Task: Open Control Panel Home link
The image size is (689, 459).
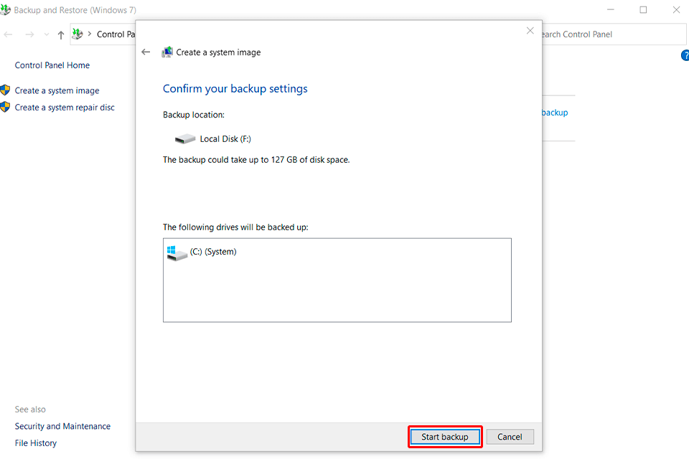Action: pyautogui.click(x=52, y=65)
